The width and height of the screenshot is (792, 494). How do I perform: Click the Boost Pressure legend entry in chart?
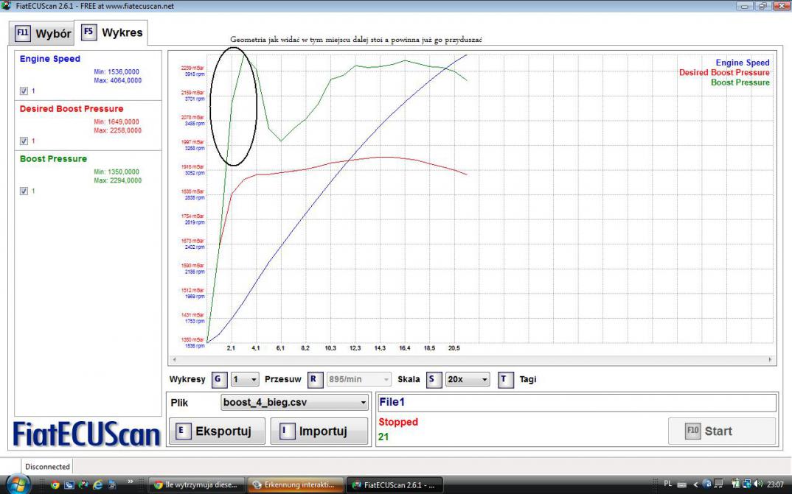pyautogui.click(x=740, y=82)
